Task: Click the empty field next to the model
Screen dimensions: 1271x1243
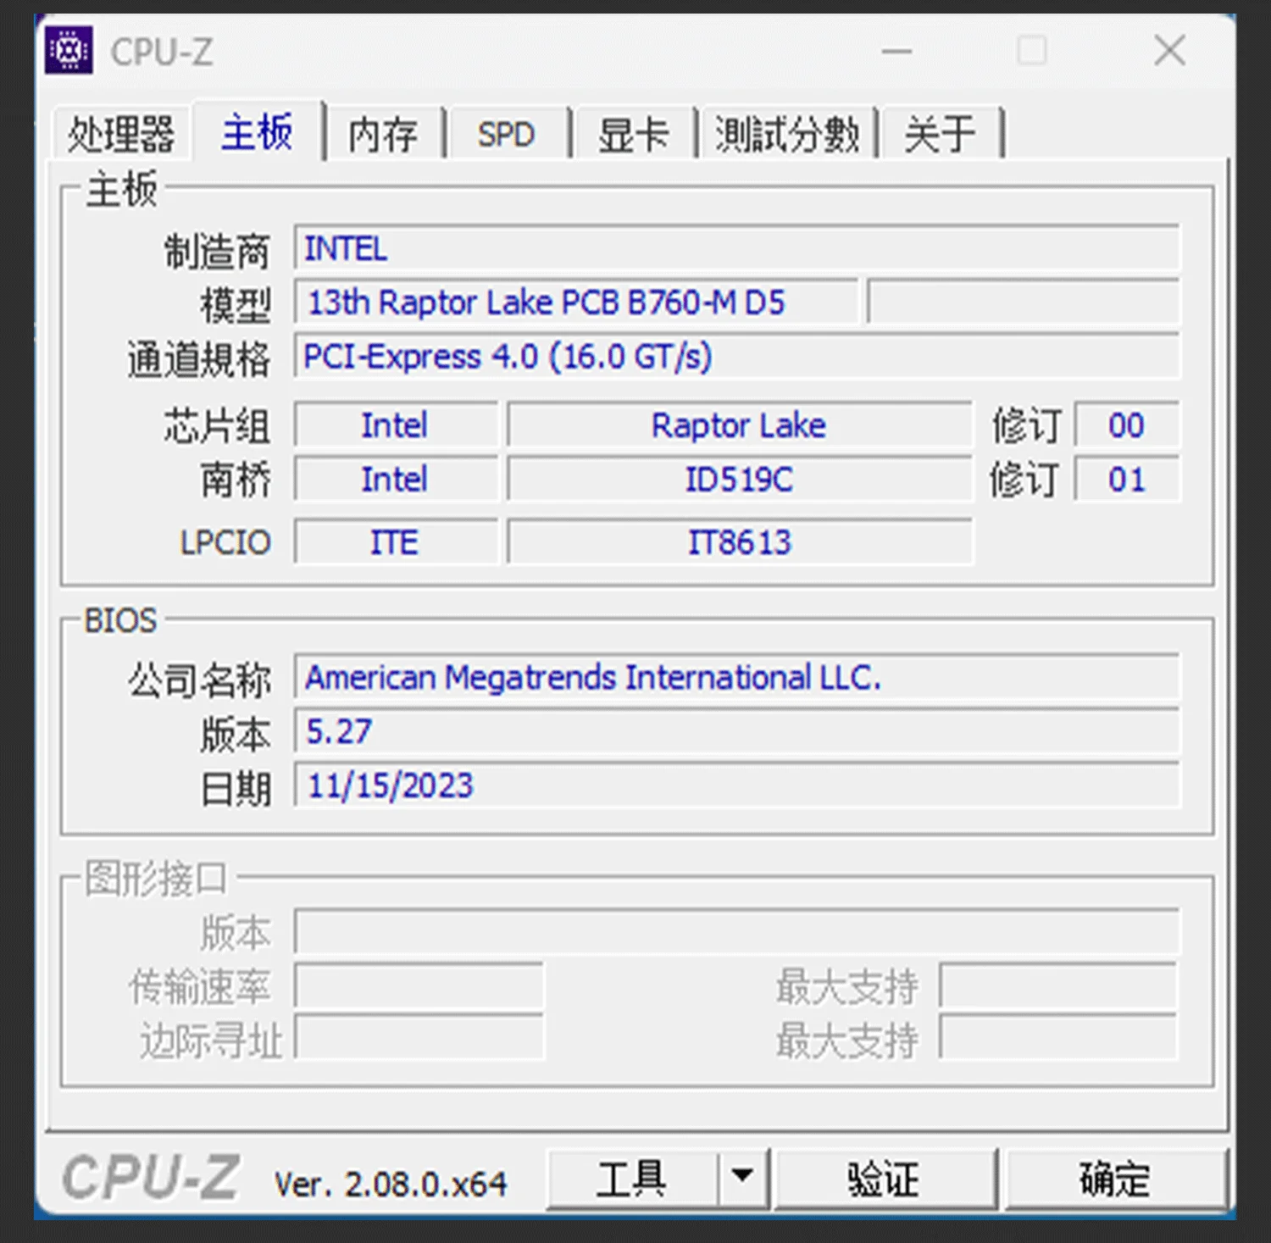Action: pyautogui.click(x=1024, y=302)
